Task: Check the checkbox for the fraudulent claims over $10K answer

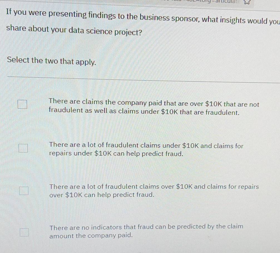Action: click(24, 191)
